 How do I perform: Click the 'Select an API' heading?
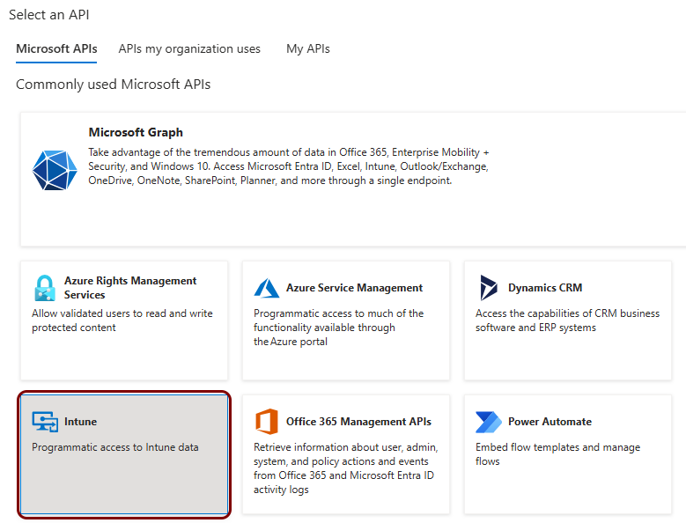49,14
